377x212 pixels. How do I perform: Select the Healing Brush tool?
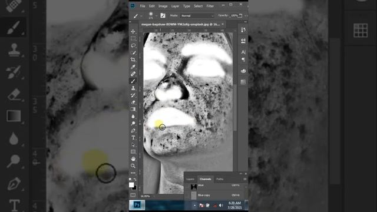click(x=133, y=74)
